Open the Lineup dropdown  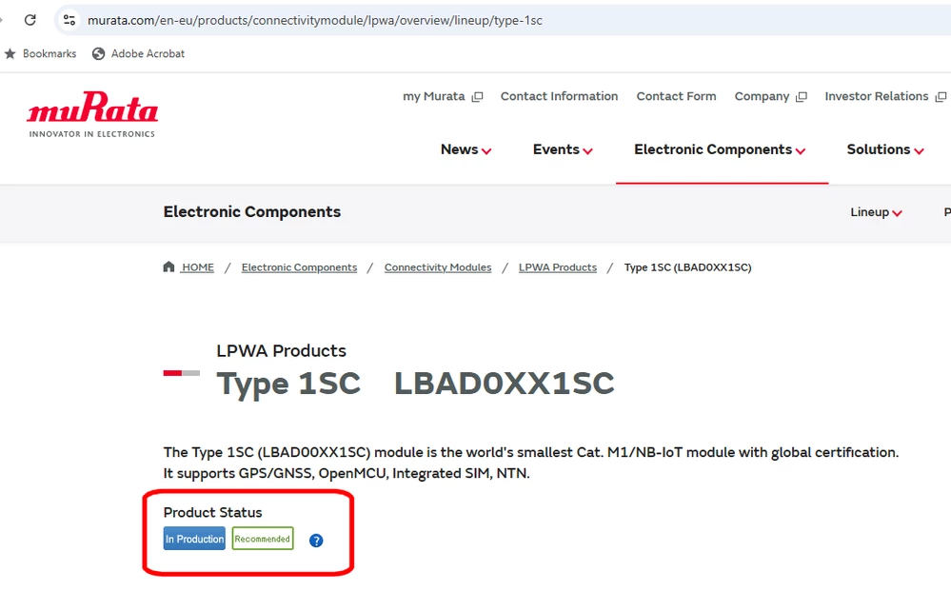click(876, 212)
